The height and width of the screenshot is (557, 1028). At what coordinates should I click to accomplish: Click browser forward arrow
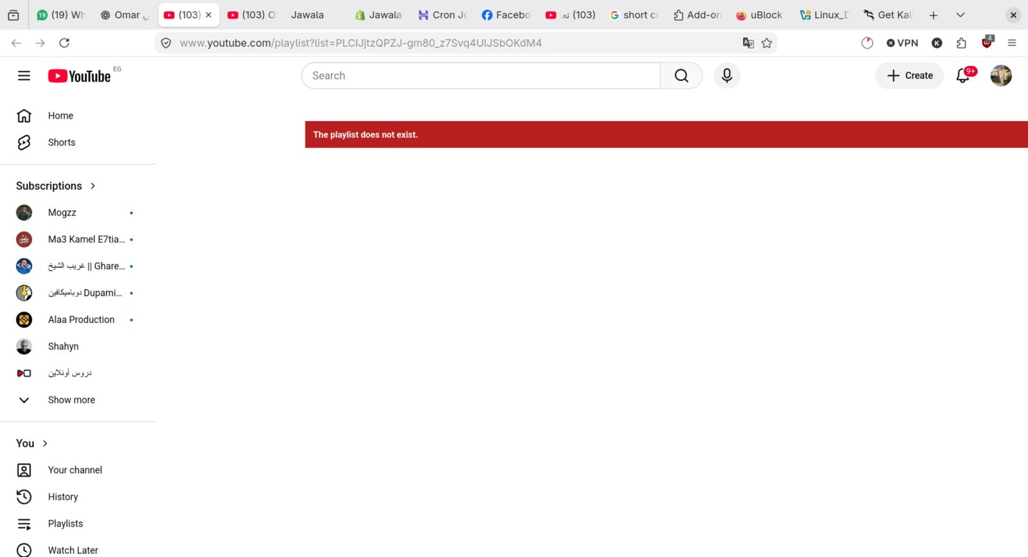[x=40, y=43]
